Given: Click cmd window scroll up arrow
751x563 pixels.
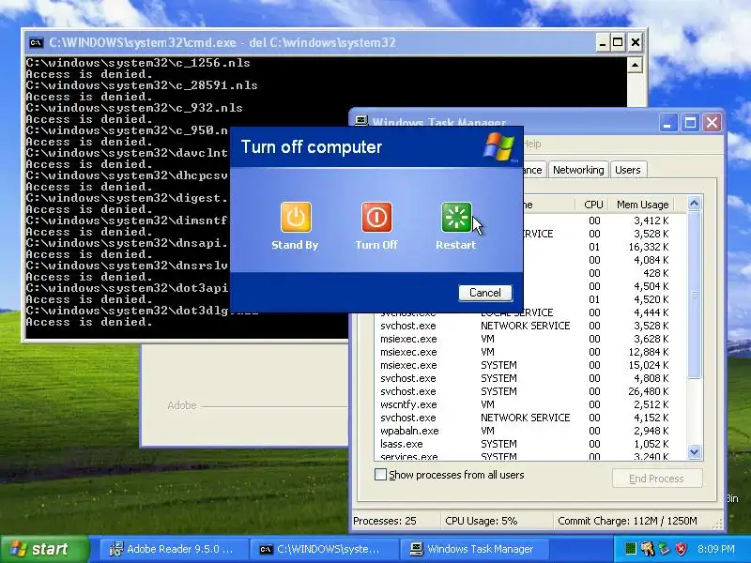Looking at the screenshot, I should point(635,65).
